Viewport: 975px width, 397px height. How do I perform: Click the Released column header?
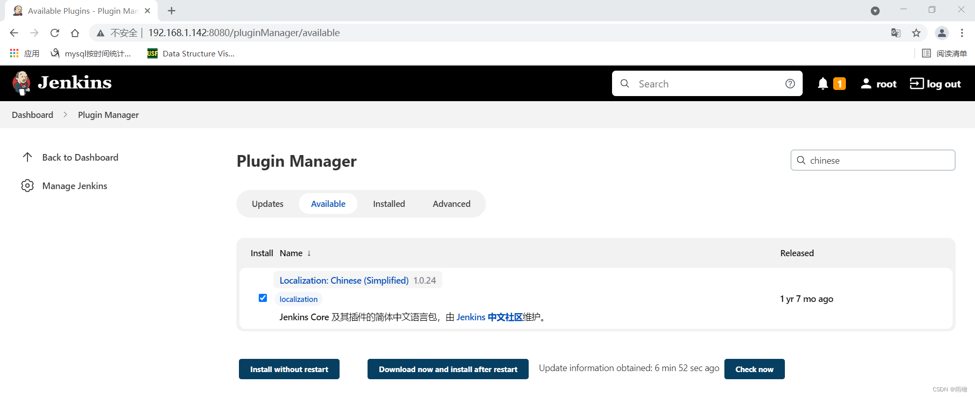797,253
